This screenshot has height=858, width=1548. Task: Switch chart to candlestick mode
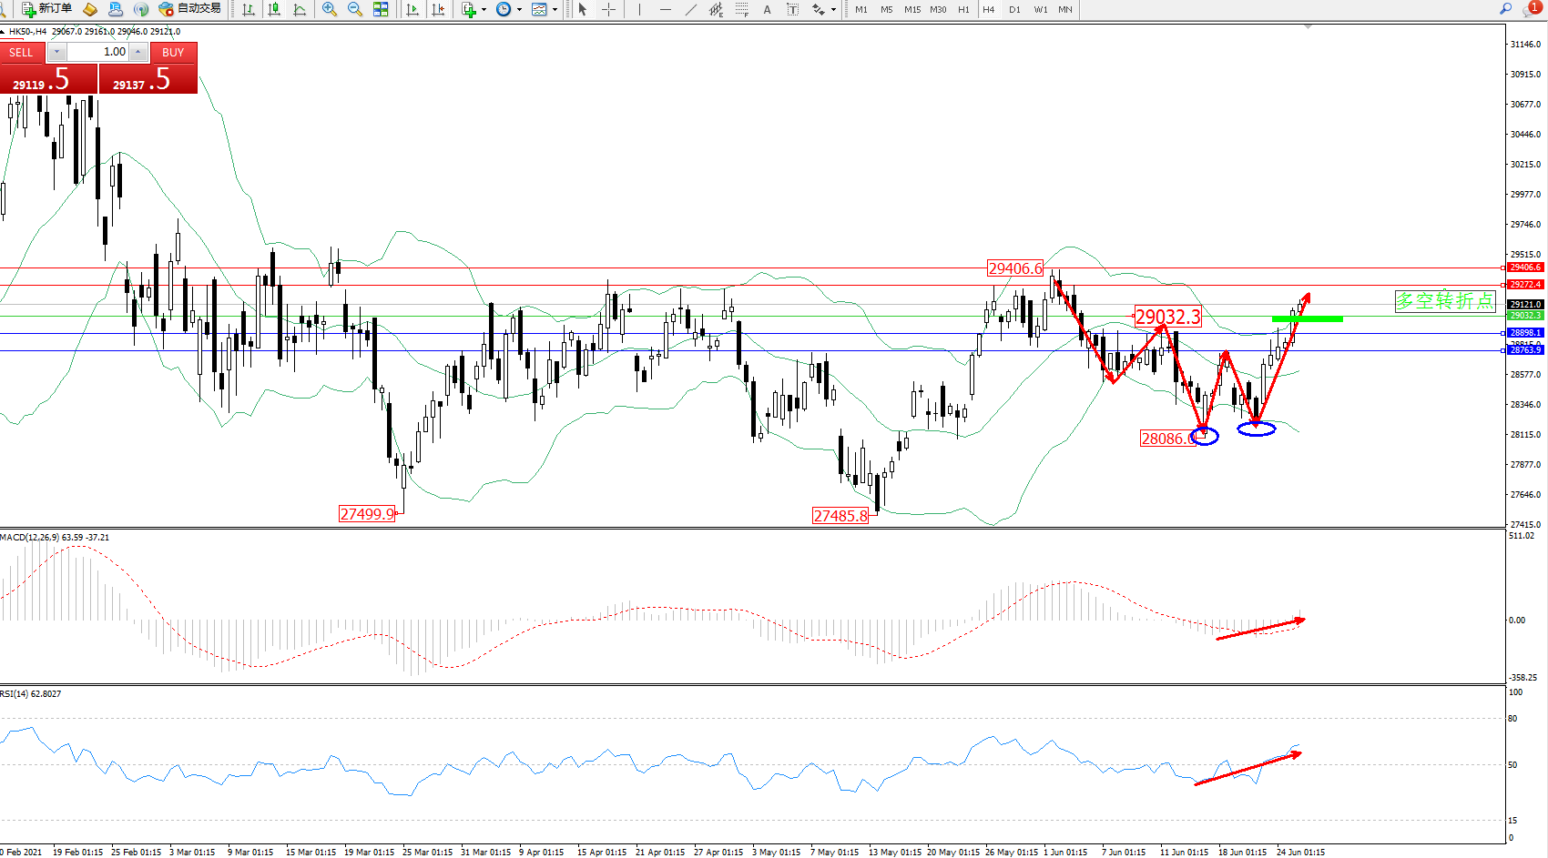(x=274, y=9)
